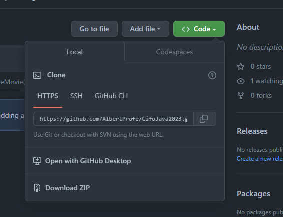Click the Releases heading
This screenshot has width=283, height=217.
(x=252, y=131)
